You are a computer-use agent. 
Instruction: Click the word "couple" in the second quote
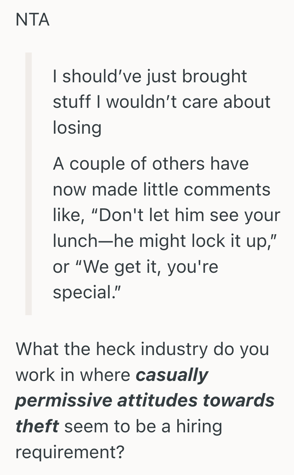coord(91,164)
